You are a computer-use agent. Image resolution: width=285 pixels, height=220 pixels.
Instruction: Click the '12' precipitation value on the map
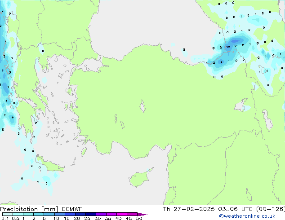click(x=228, y=47)
